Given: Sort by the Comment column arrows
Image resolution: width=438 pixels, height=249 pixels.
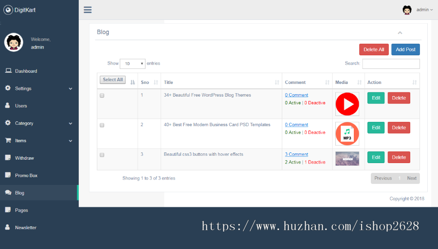Looking at the screenshot, I should point(327,83).
